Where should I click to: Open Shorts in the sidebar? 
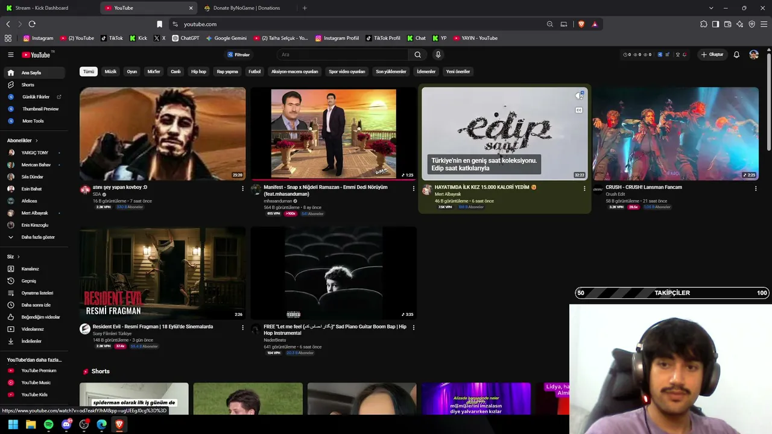[34, 85]
